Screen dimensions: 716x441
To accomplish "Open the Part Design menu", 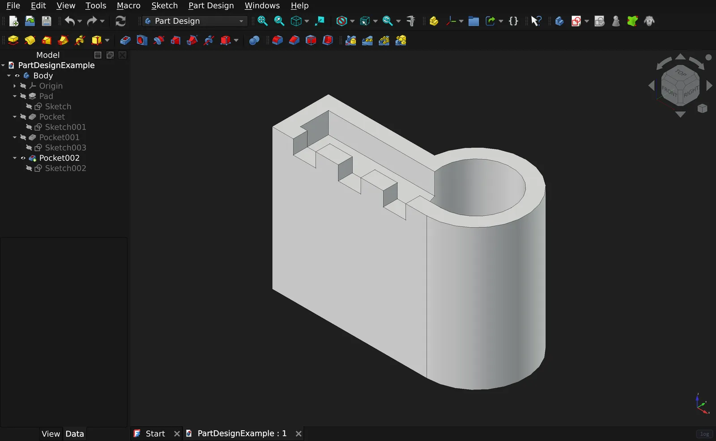I will [211, 5].
